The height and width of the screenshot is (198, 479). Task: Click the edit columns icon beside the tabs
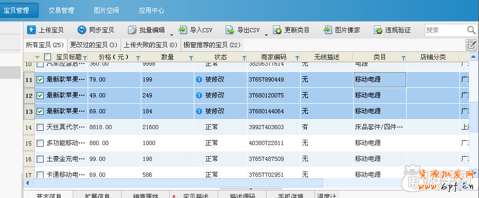point(472,45)
